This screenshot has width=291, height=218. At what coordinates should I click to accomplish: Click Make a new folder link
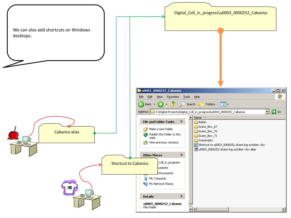tap(161, 129)
